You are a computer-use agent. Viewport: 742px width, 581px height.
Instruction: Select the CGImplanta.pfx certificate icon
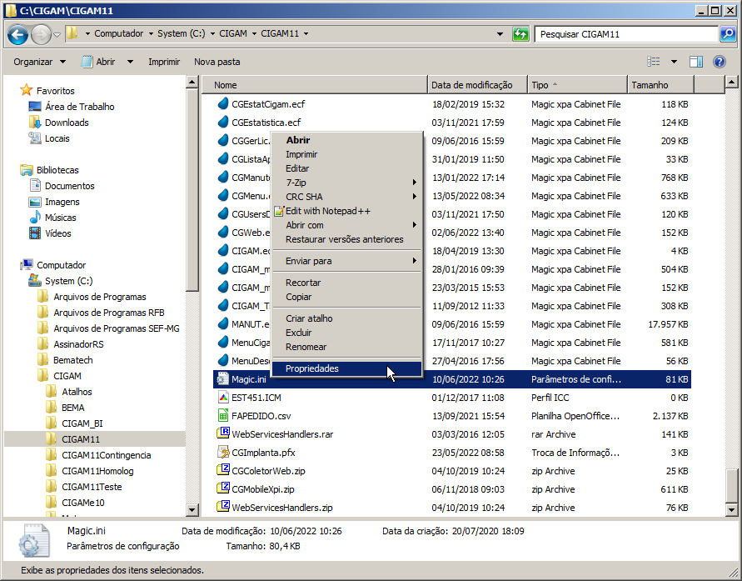click(223, 452)
